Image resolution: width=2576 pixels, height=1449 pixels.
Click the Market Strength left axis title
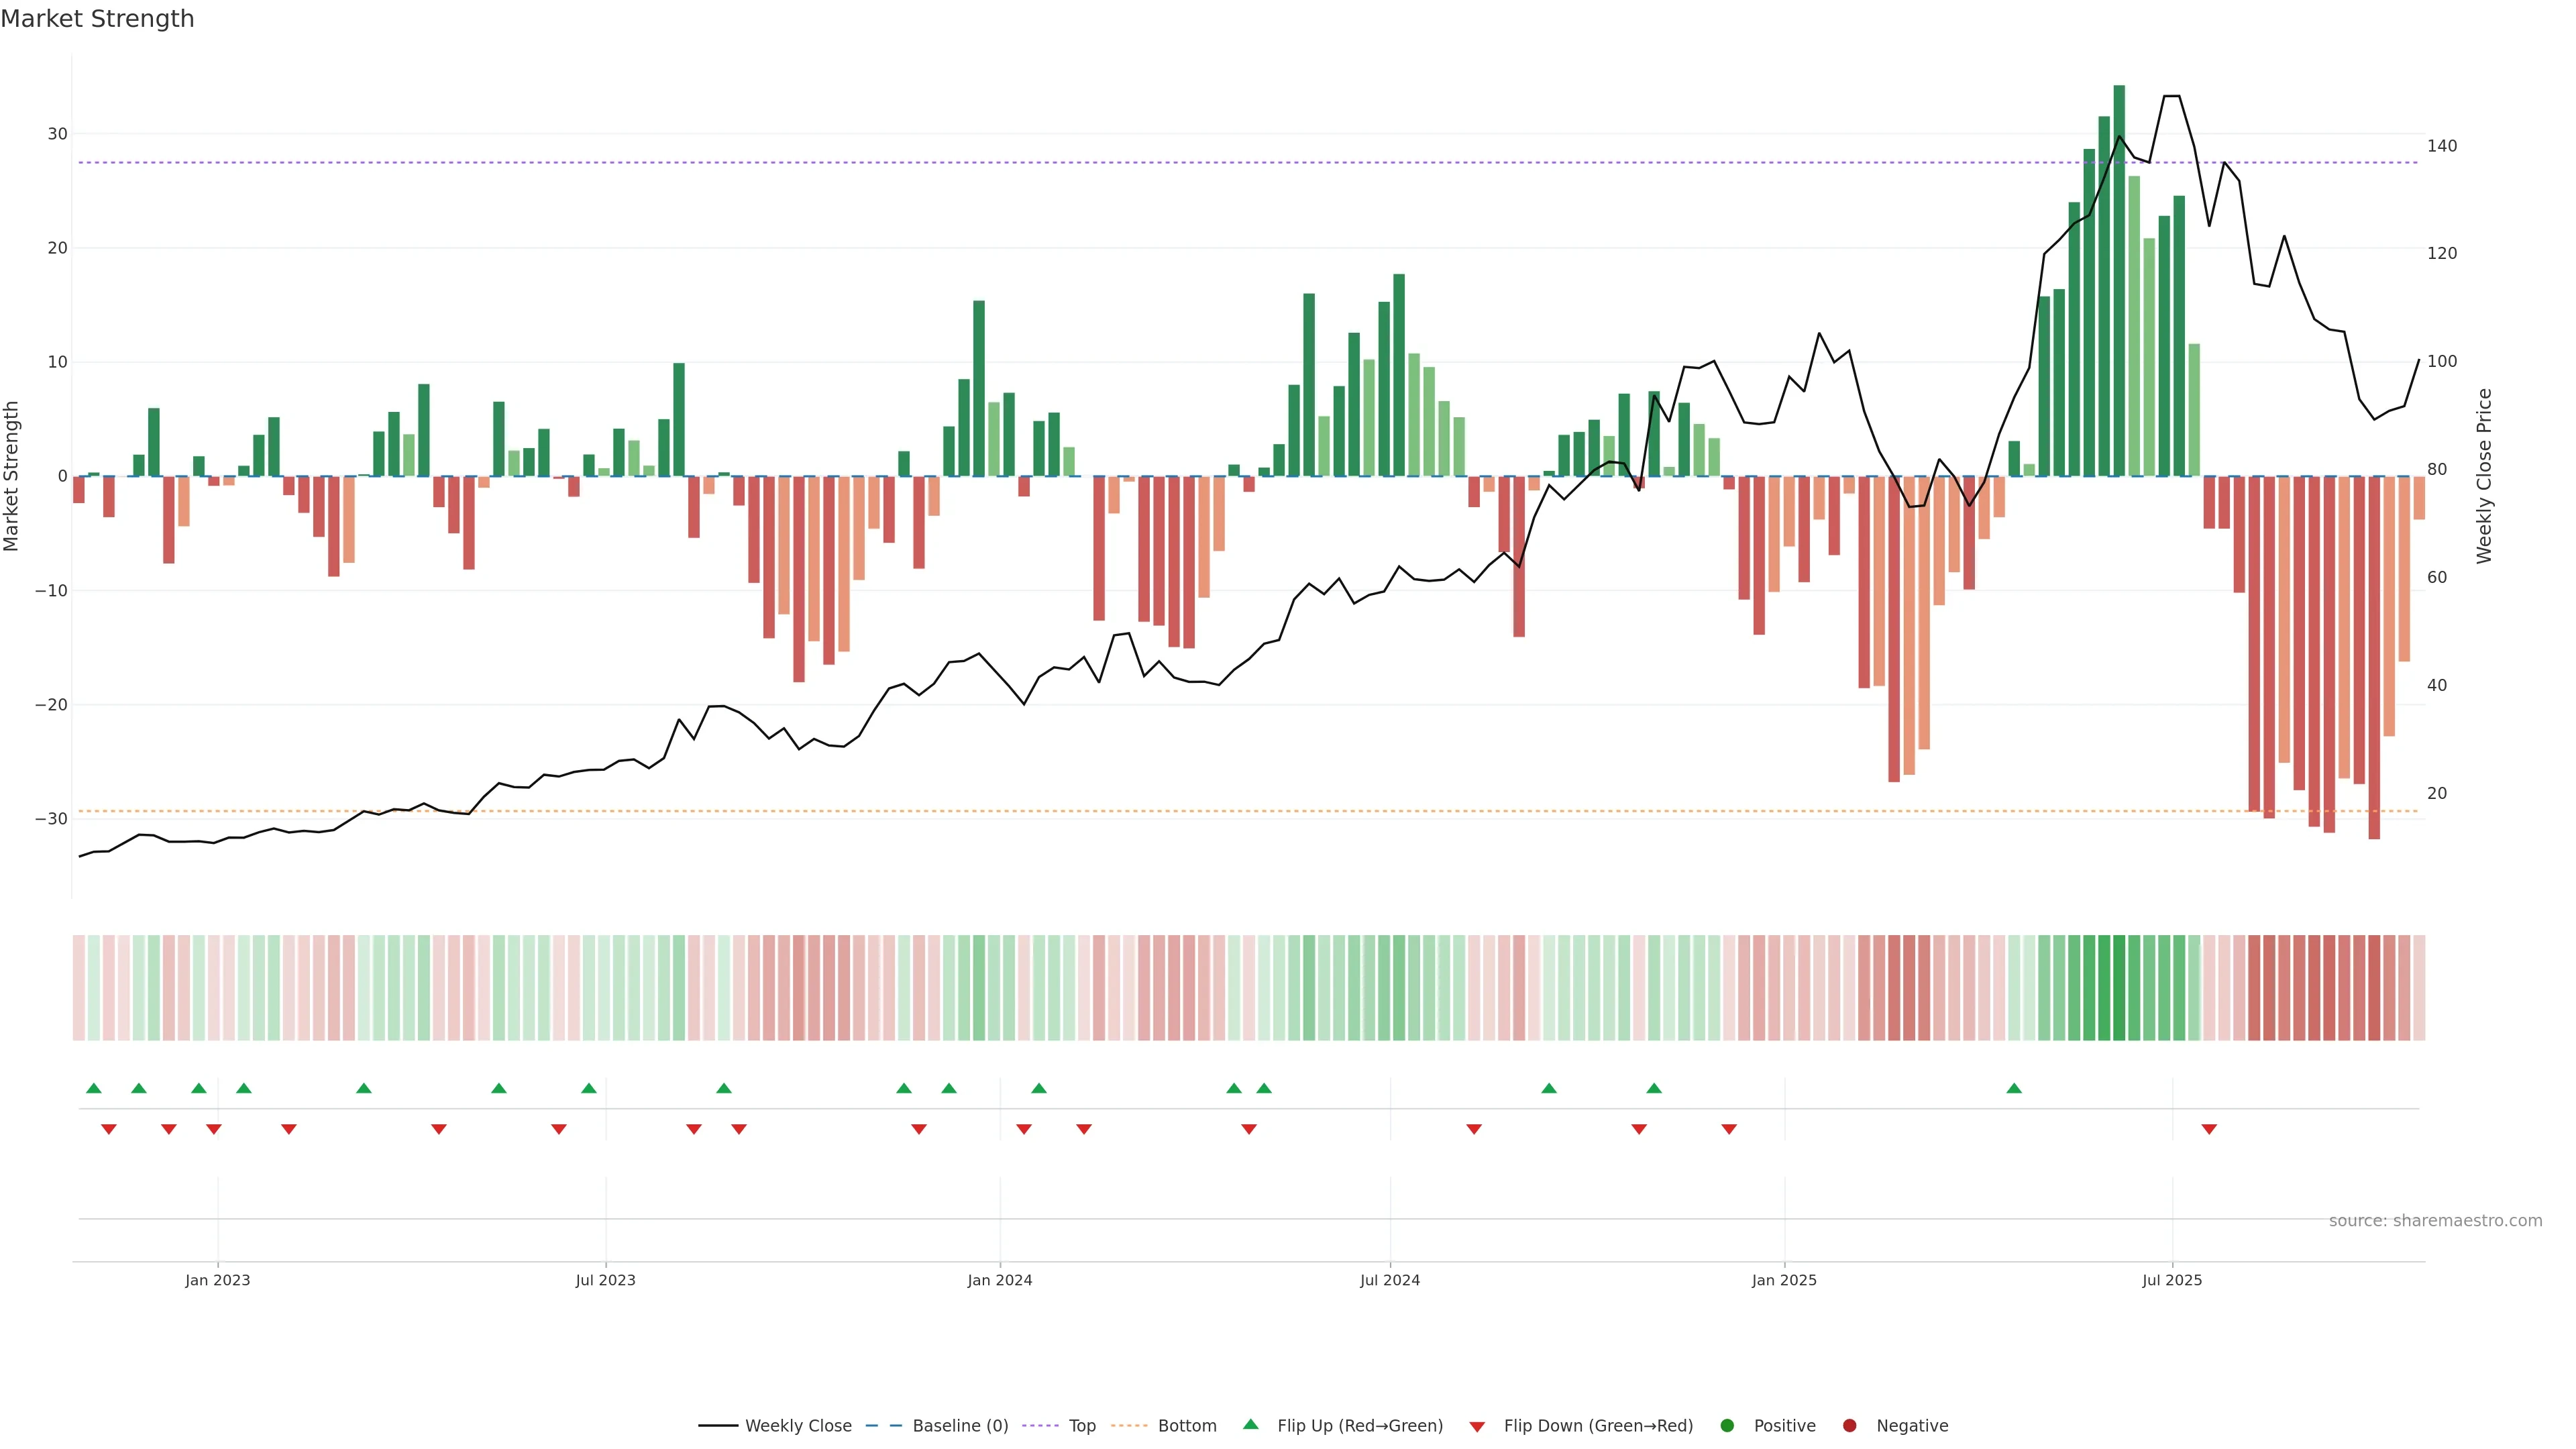(x=12, y=476)
